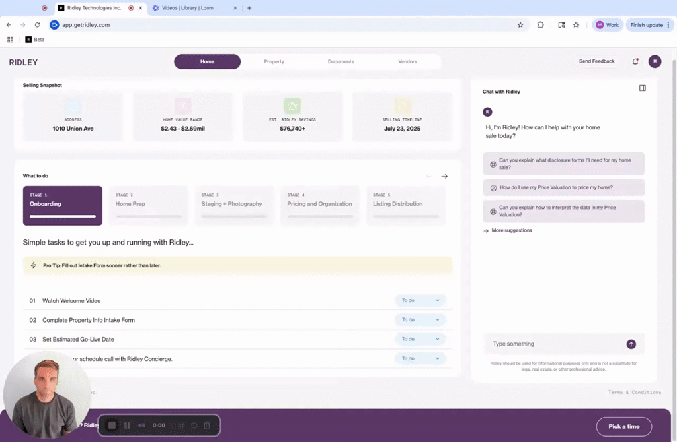Open Complete Property Info Intake Form task
677x442 pixels.
(x=89, y=320)
